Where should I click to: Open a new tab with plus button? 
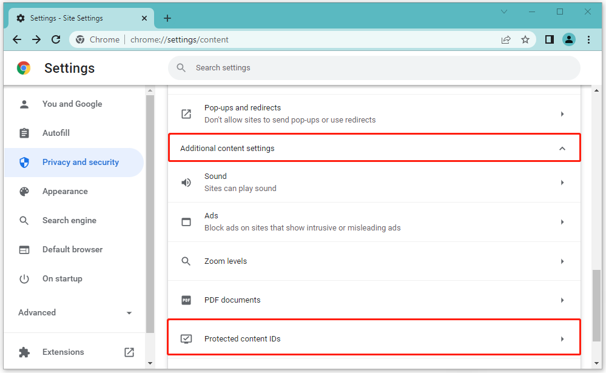(167, 18)
